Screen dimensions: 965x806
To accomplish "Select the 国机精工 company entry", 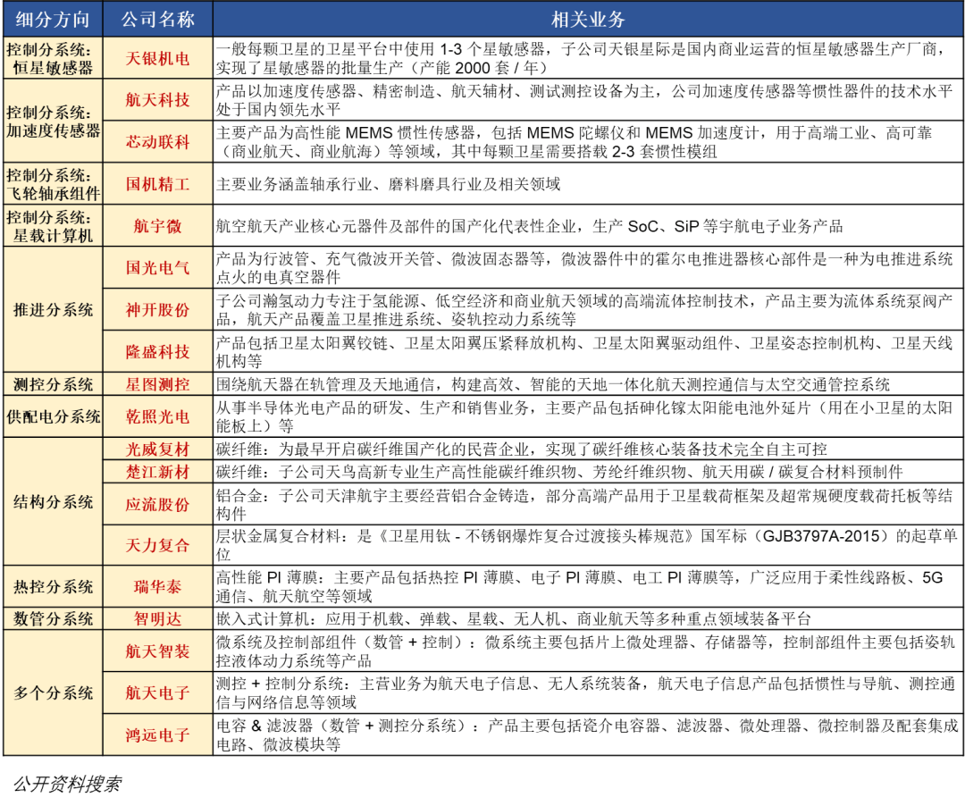I will point(158,185).
